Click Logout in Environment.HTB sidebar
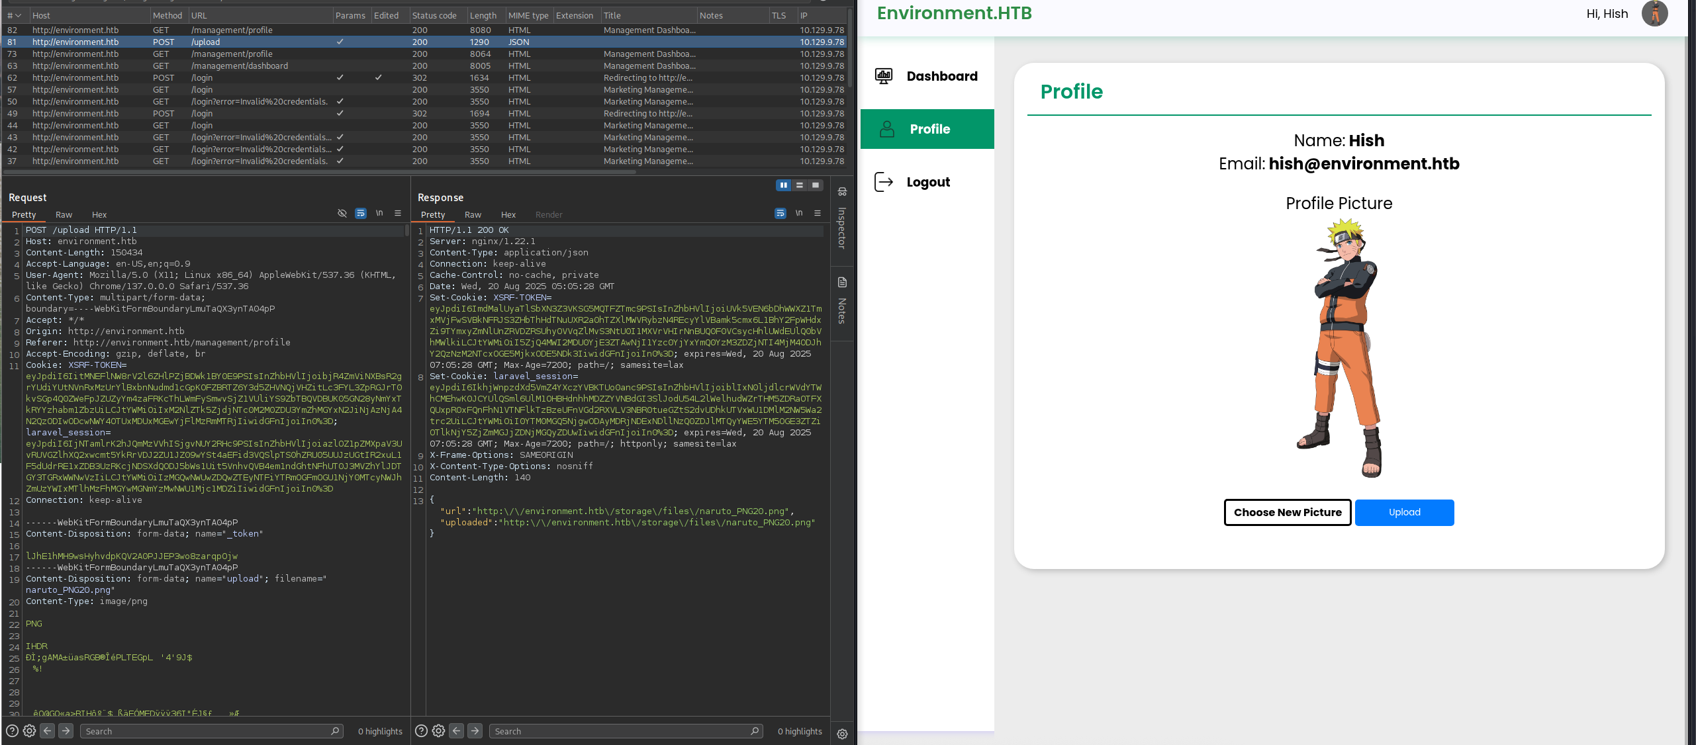1696x745 pixels. [x=927, y=182]
